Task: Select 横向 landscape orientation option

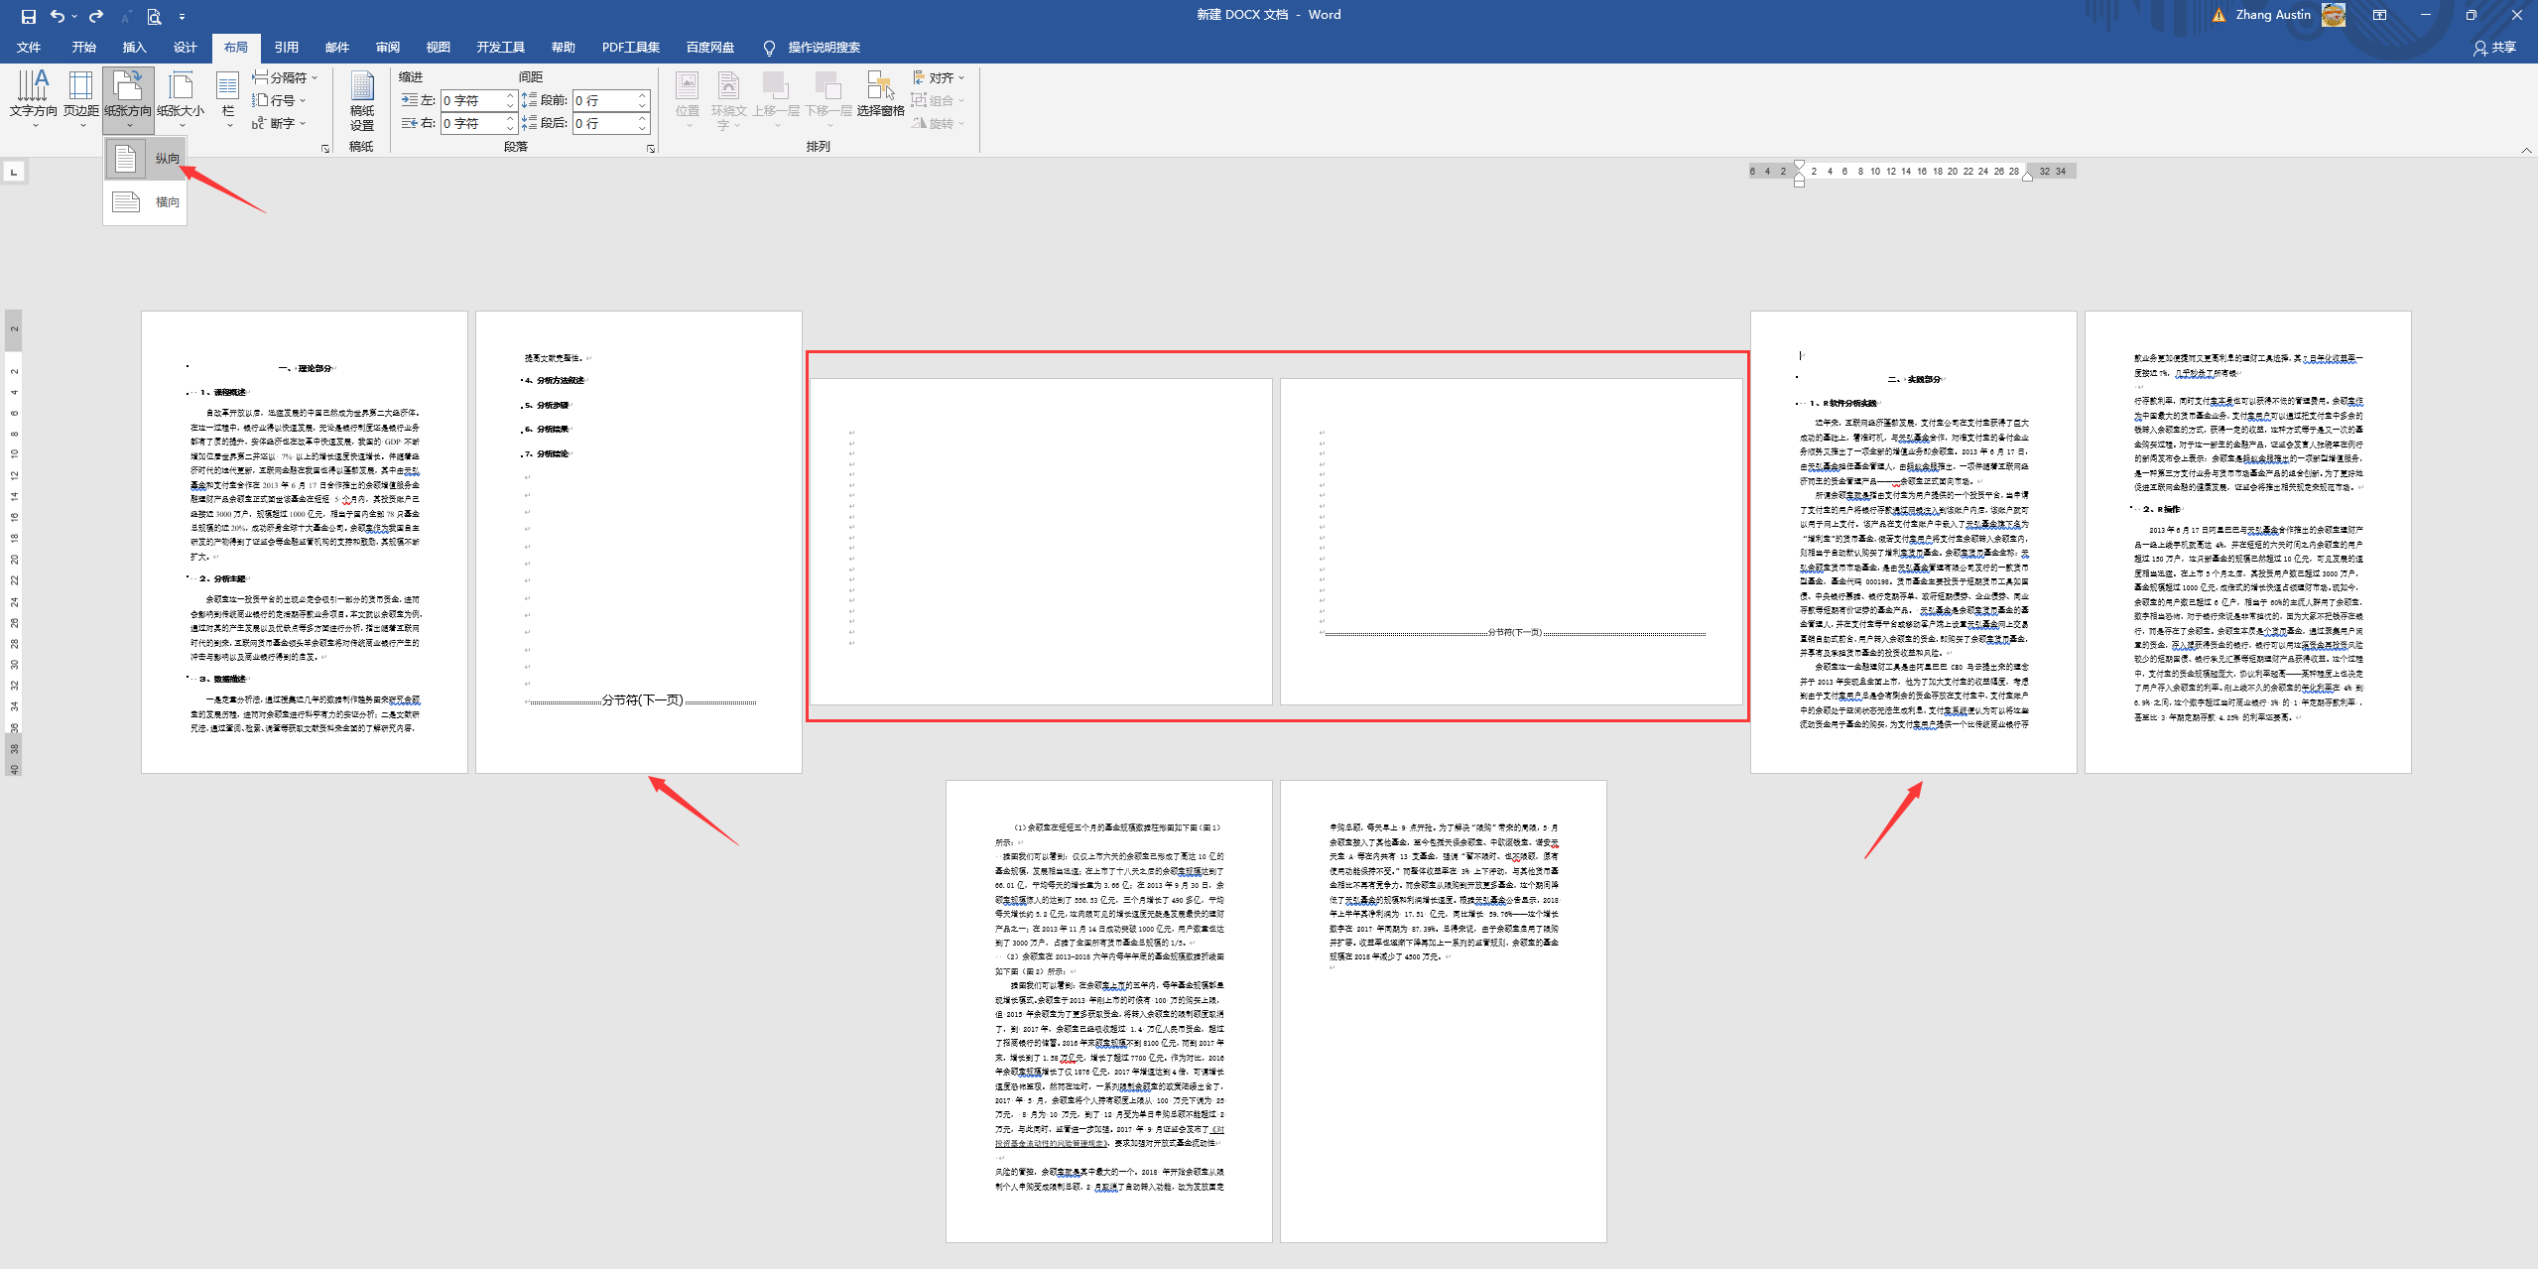Action: tap(146, 202)
